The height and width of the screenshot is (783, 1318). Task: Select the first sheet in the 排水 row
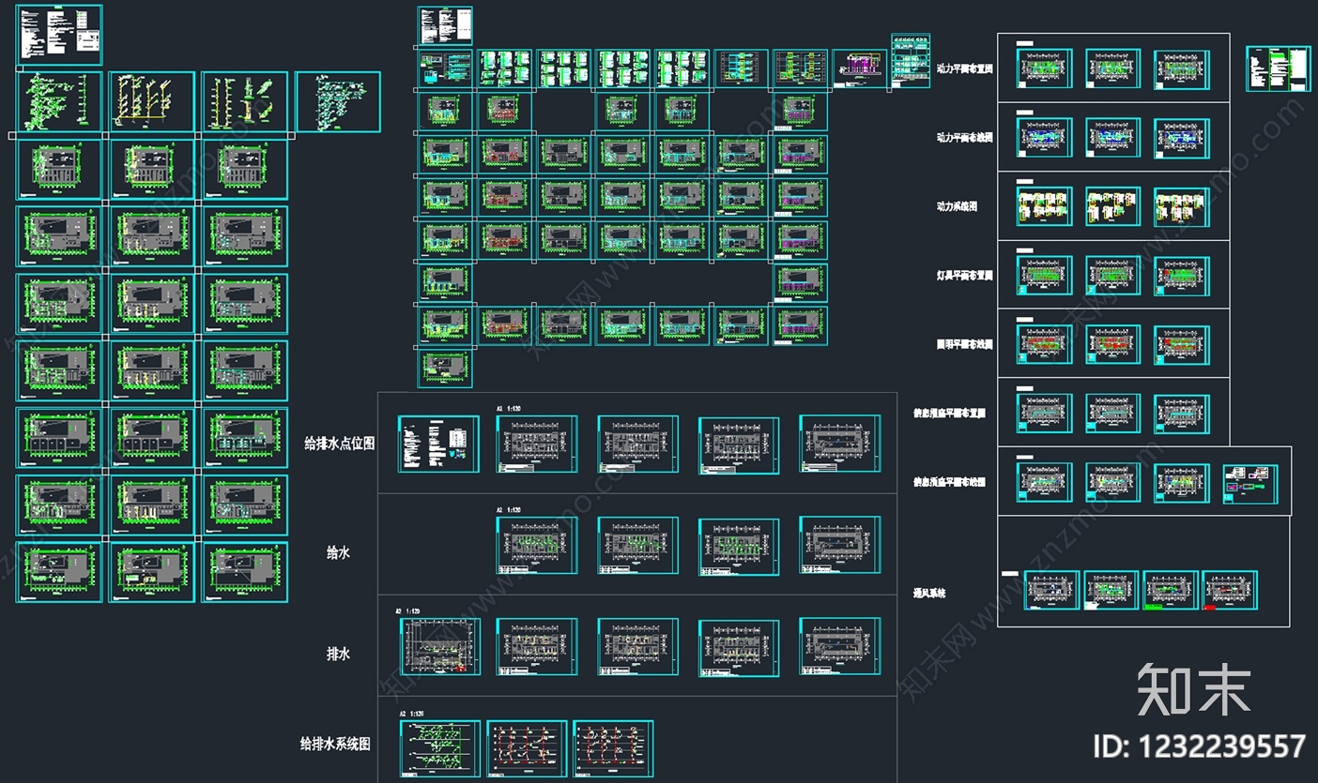(439, 646)
